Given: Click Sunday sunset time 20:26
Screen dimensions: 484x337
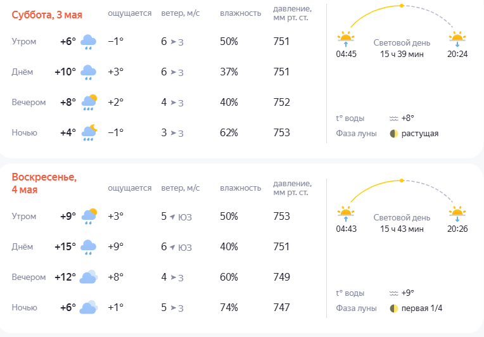Looking at the screenshot, I should click(457, 229).
